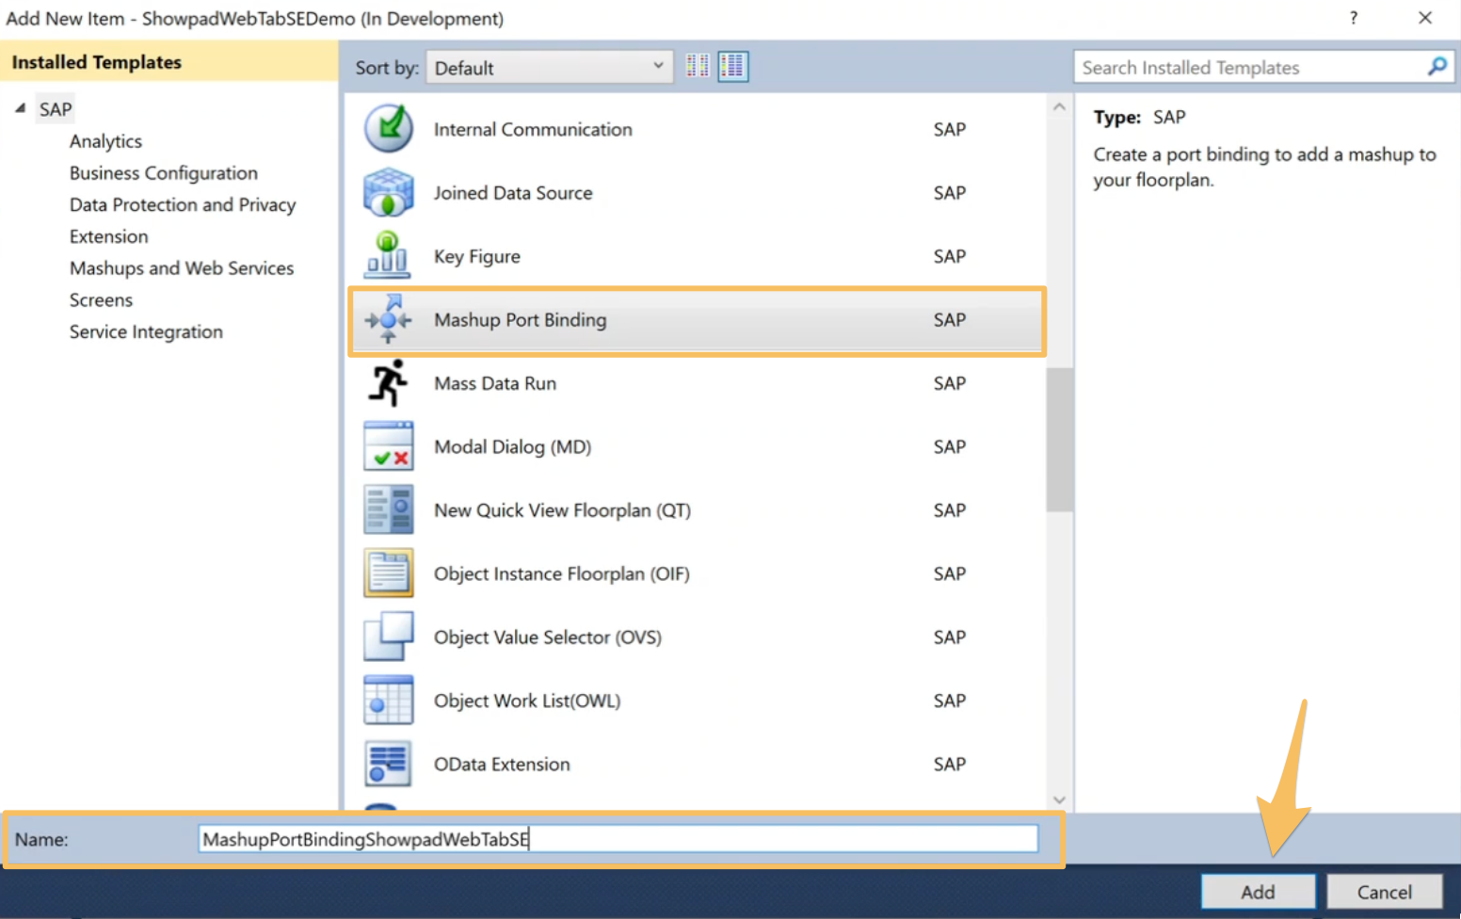
Task: Open the Mashups and Web Services category
Action: (181, 268)
